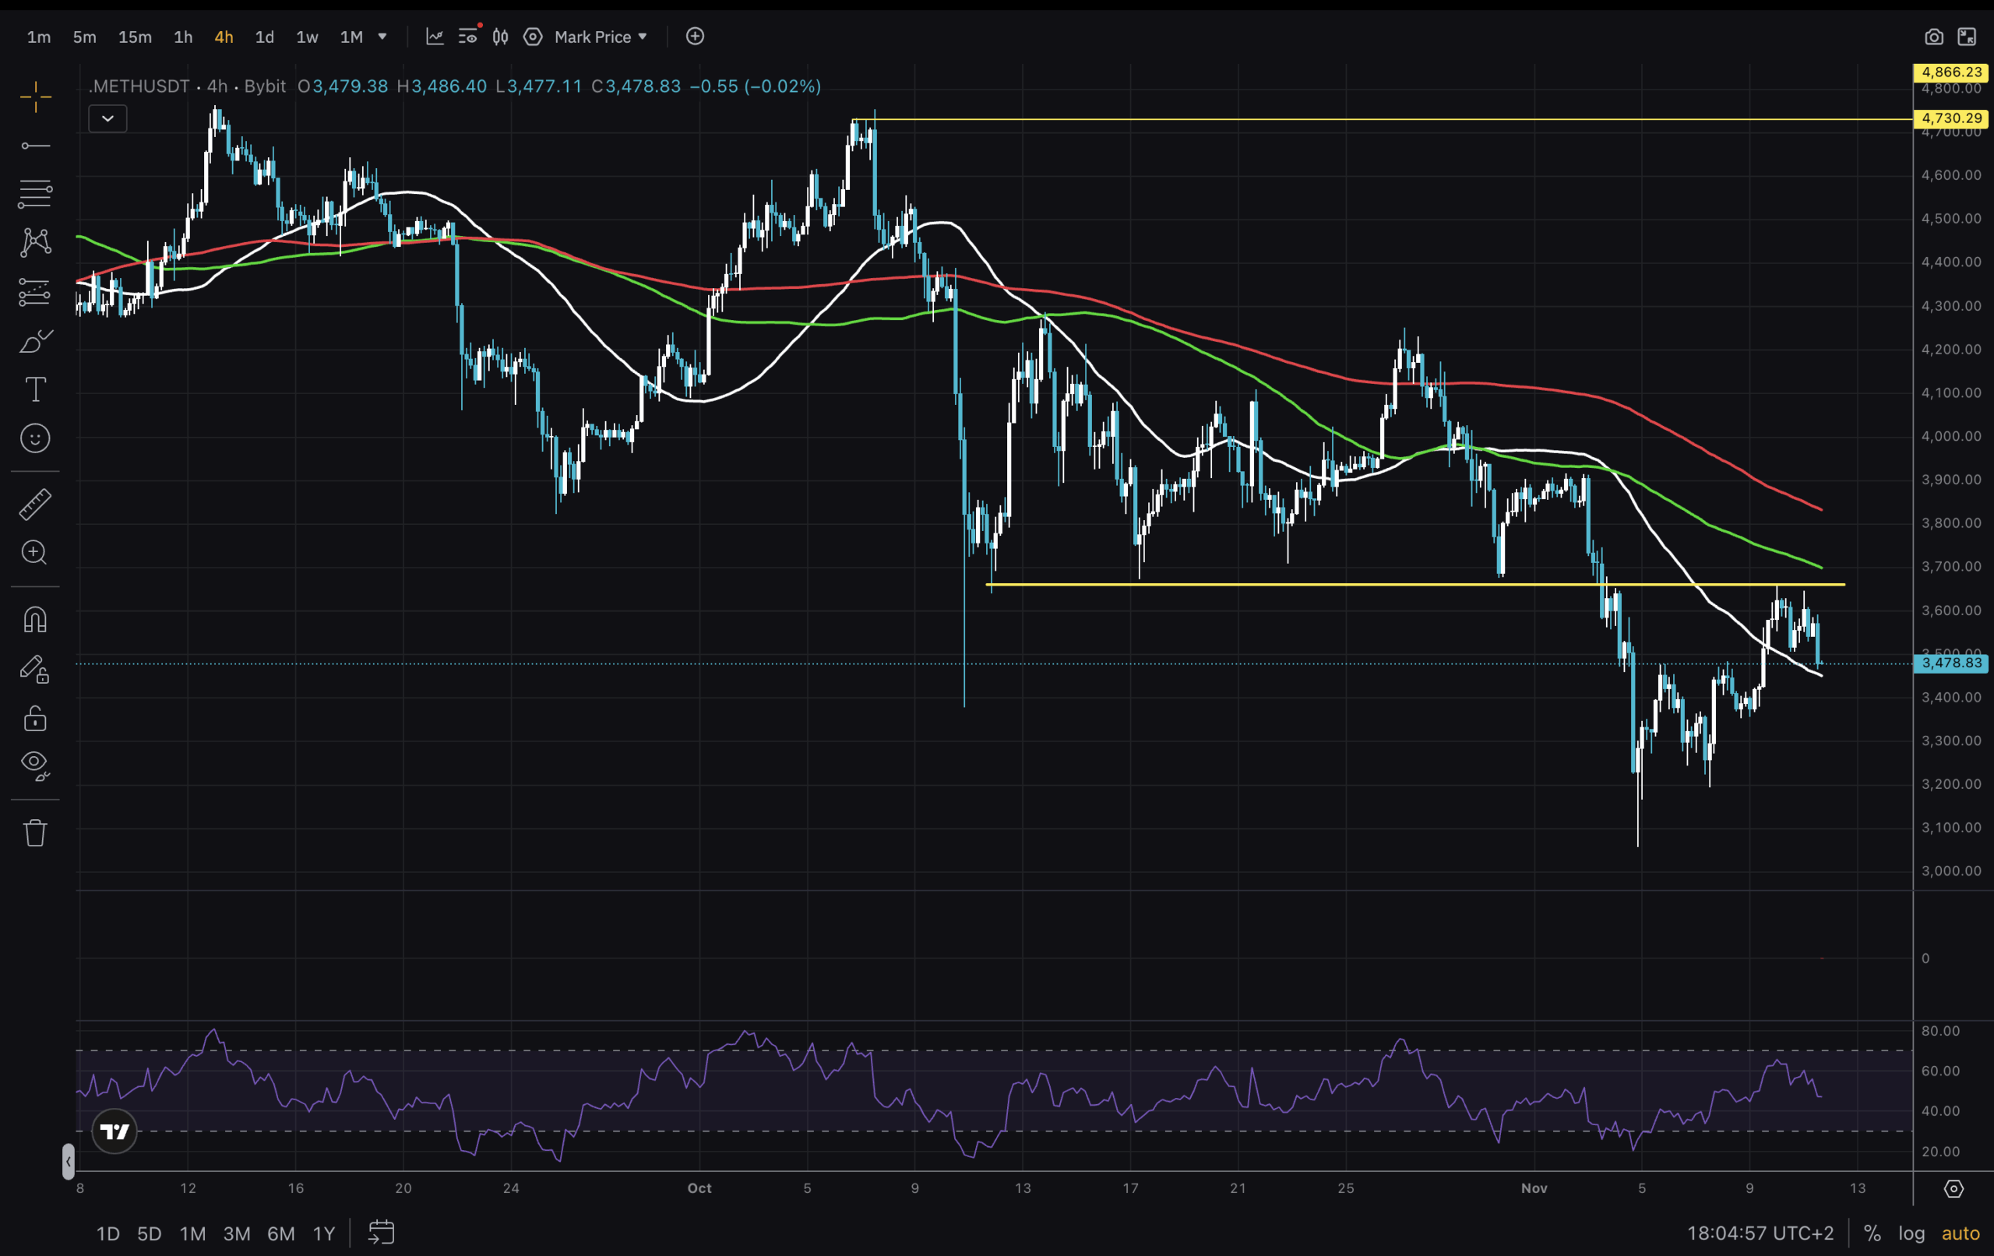
Task: Expand the timeframe dropdown arrow after 1M
Action: pos(382,37)
